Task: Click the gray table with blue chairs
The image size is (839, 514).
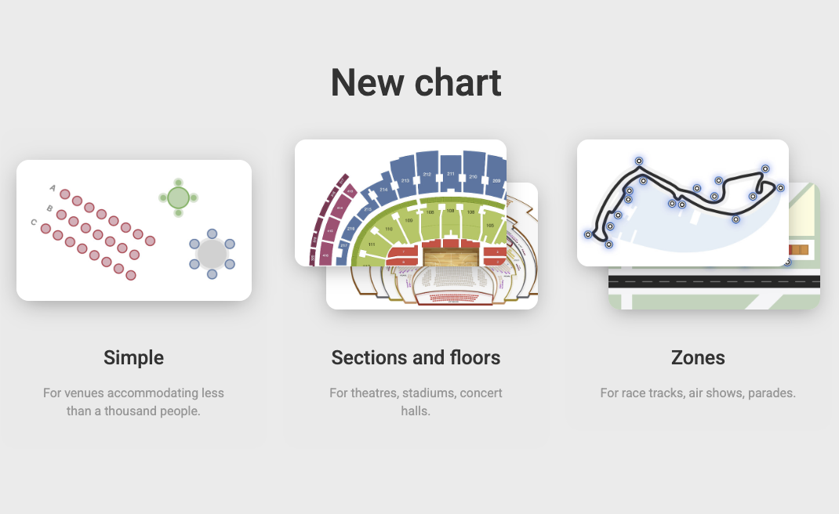Action: 212,254
